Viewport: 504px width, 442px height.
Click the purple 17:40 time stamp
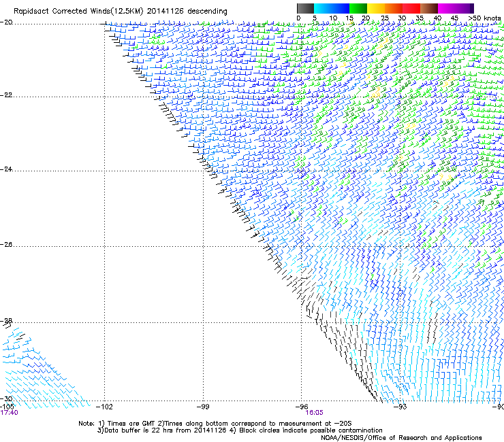(9, 413)
